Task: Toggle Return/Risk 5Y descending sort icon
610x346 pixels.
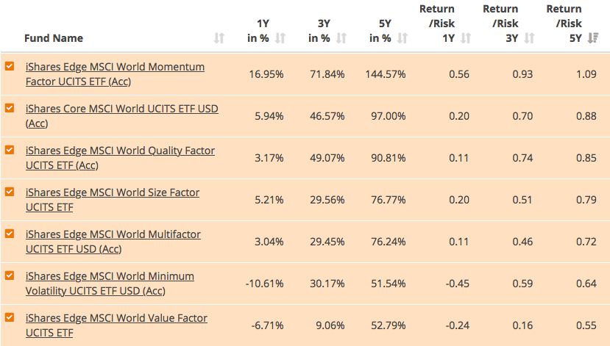Action: click(593, 38)
